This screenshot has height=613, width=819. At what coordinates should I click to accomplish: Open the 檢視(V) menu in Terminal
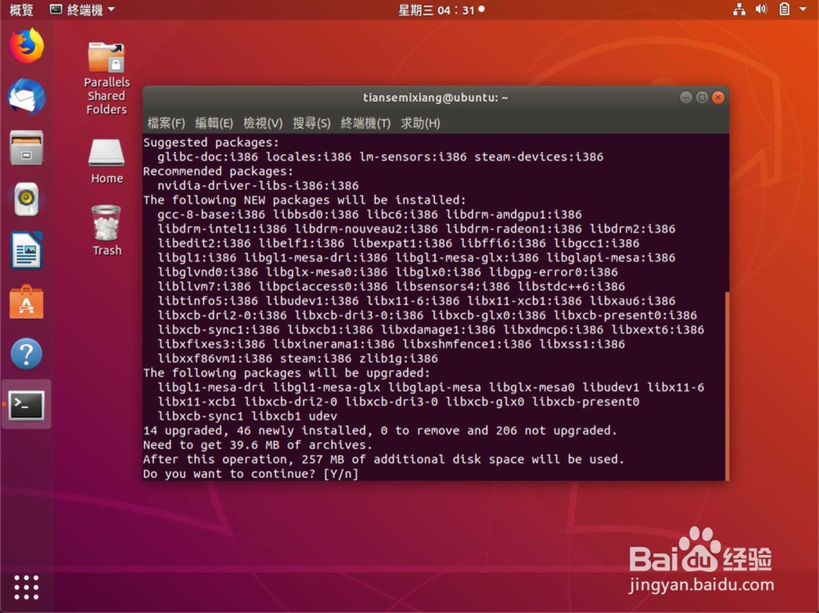[261, 123]
